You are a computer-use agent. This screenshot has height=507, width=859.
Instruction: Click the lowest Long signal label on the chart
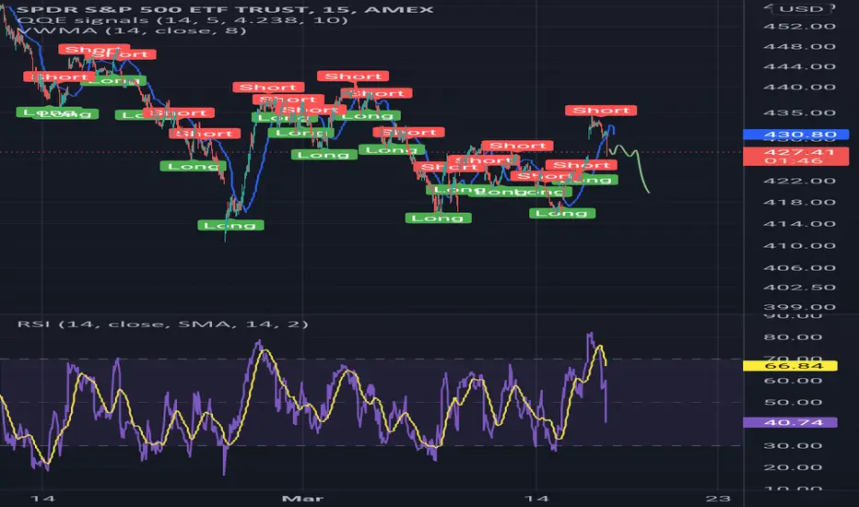[x=230, y=225]
